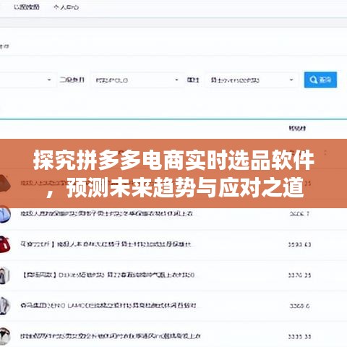Image resolution: width=347 pixels, height=347 pixels.
Task: Open the top navigation item left of 个人中心
Action: click(27, 7)
